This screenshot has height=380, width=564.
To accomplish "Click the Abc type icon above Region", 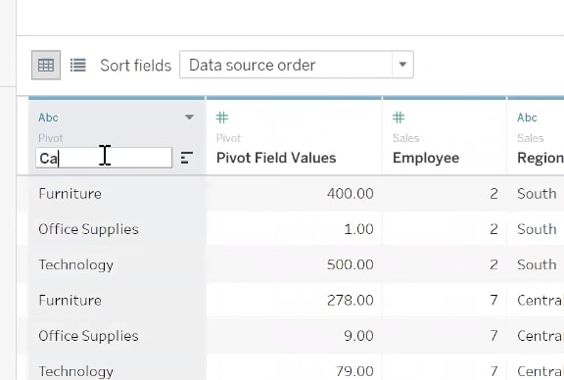I will pyautogui.click(x=527, y=118).
